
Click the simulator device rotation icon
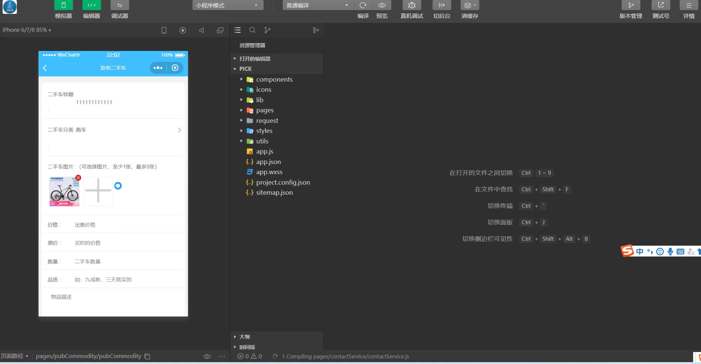click(x=164, y=30)
